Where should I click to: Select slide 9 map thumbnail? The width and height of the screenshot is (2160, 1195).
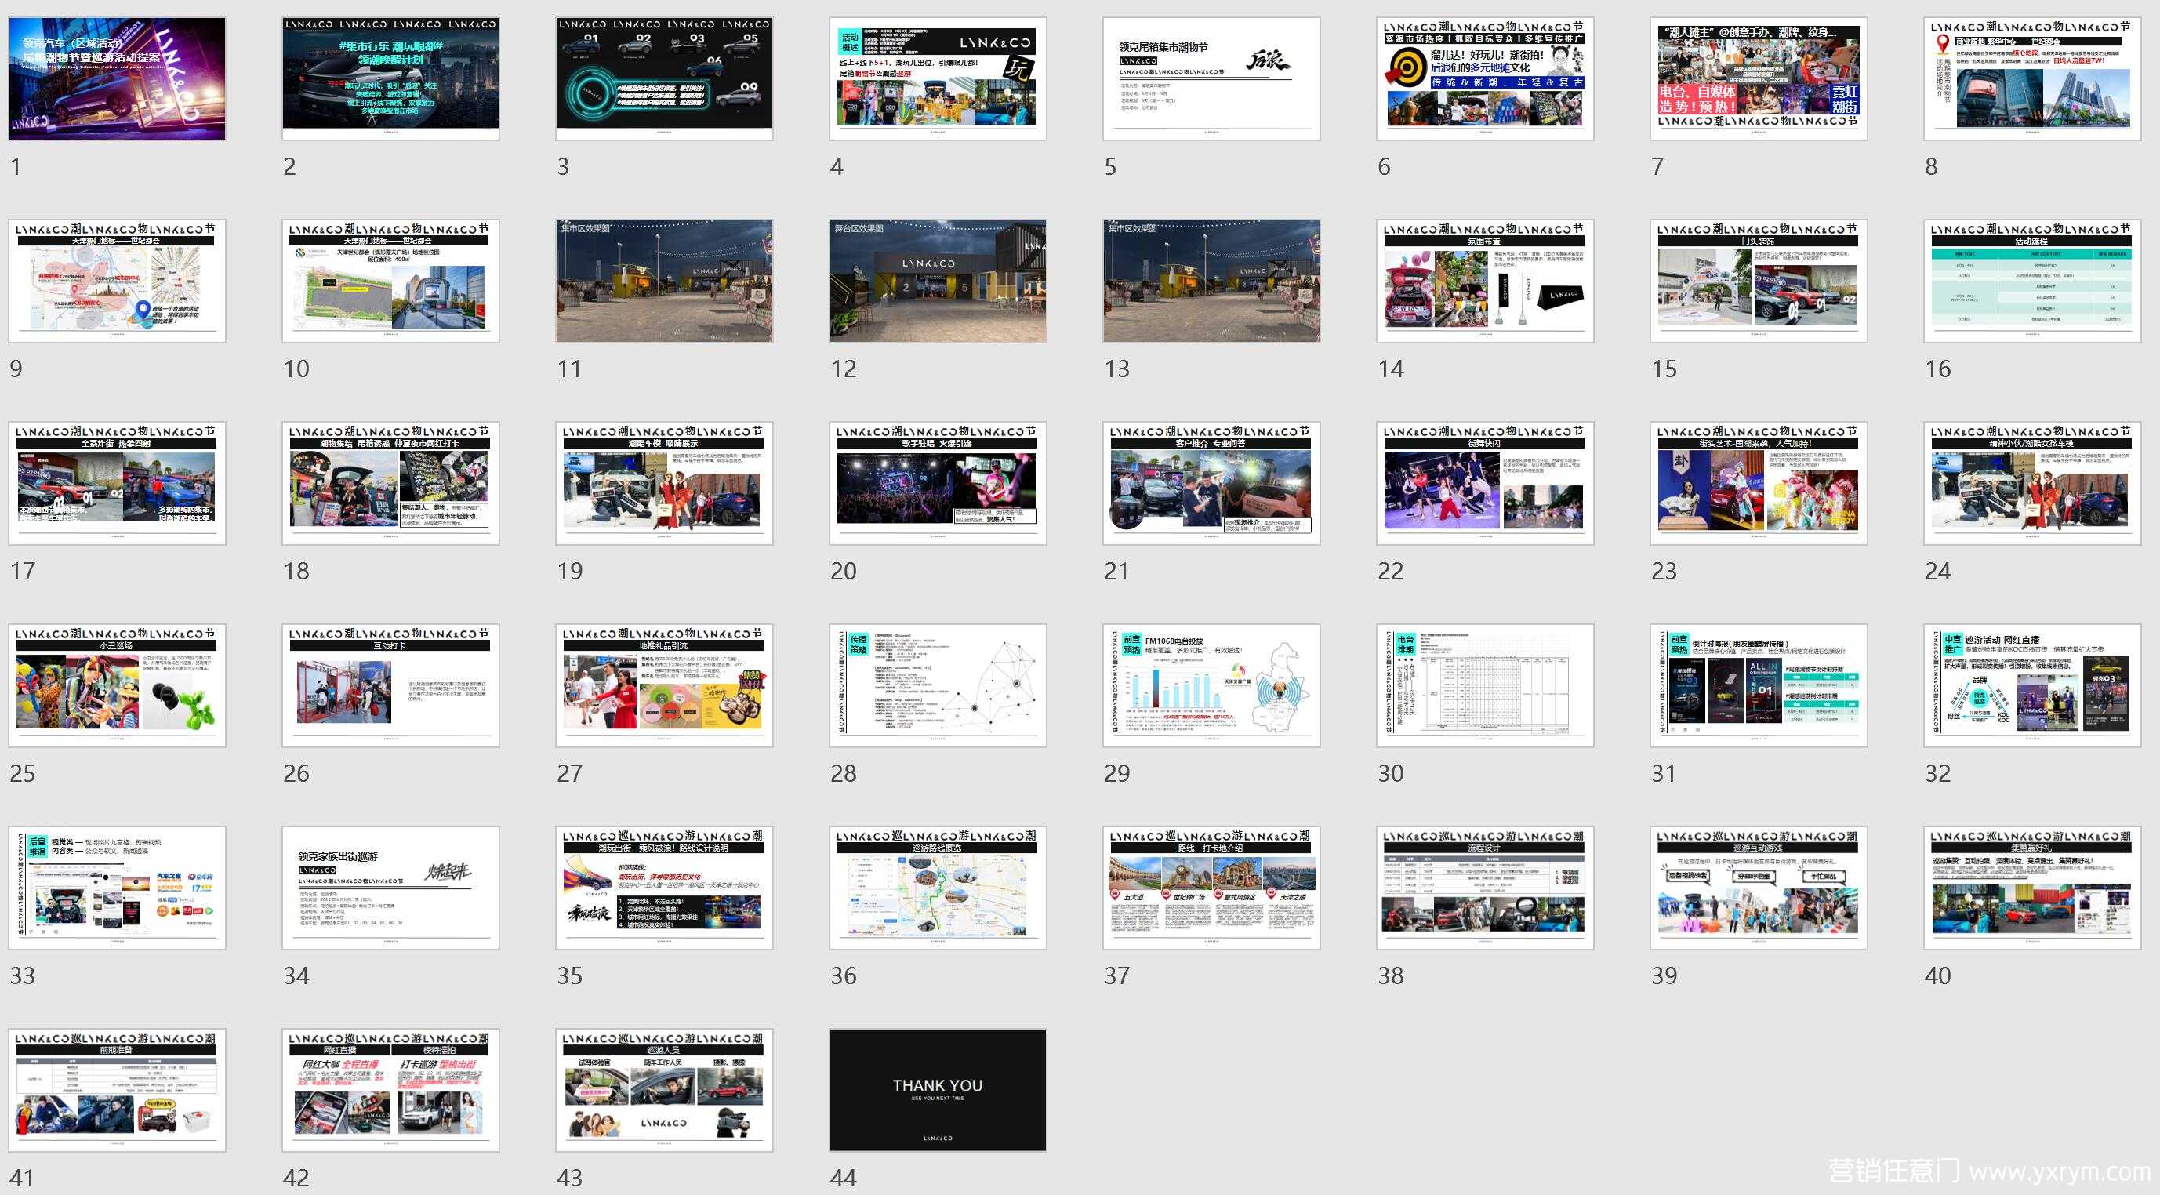118,281
